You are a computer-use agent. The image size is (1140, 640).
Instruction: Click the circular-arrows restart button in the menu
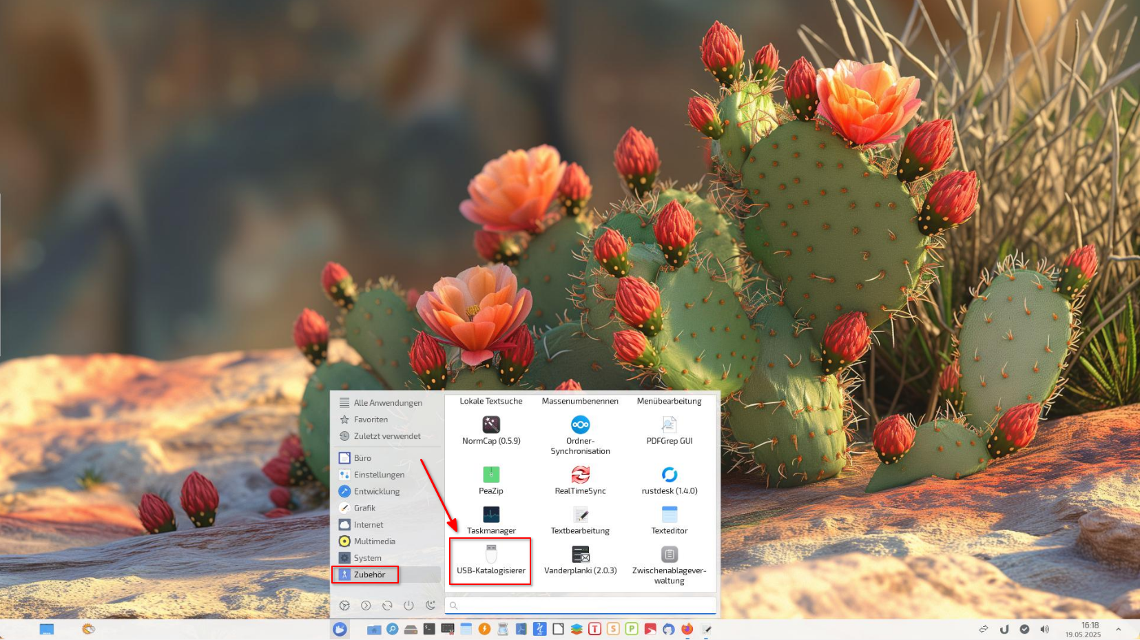(x=387, y=606)
